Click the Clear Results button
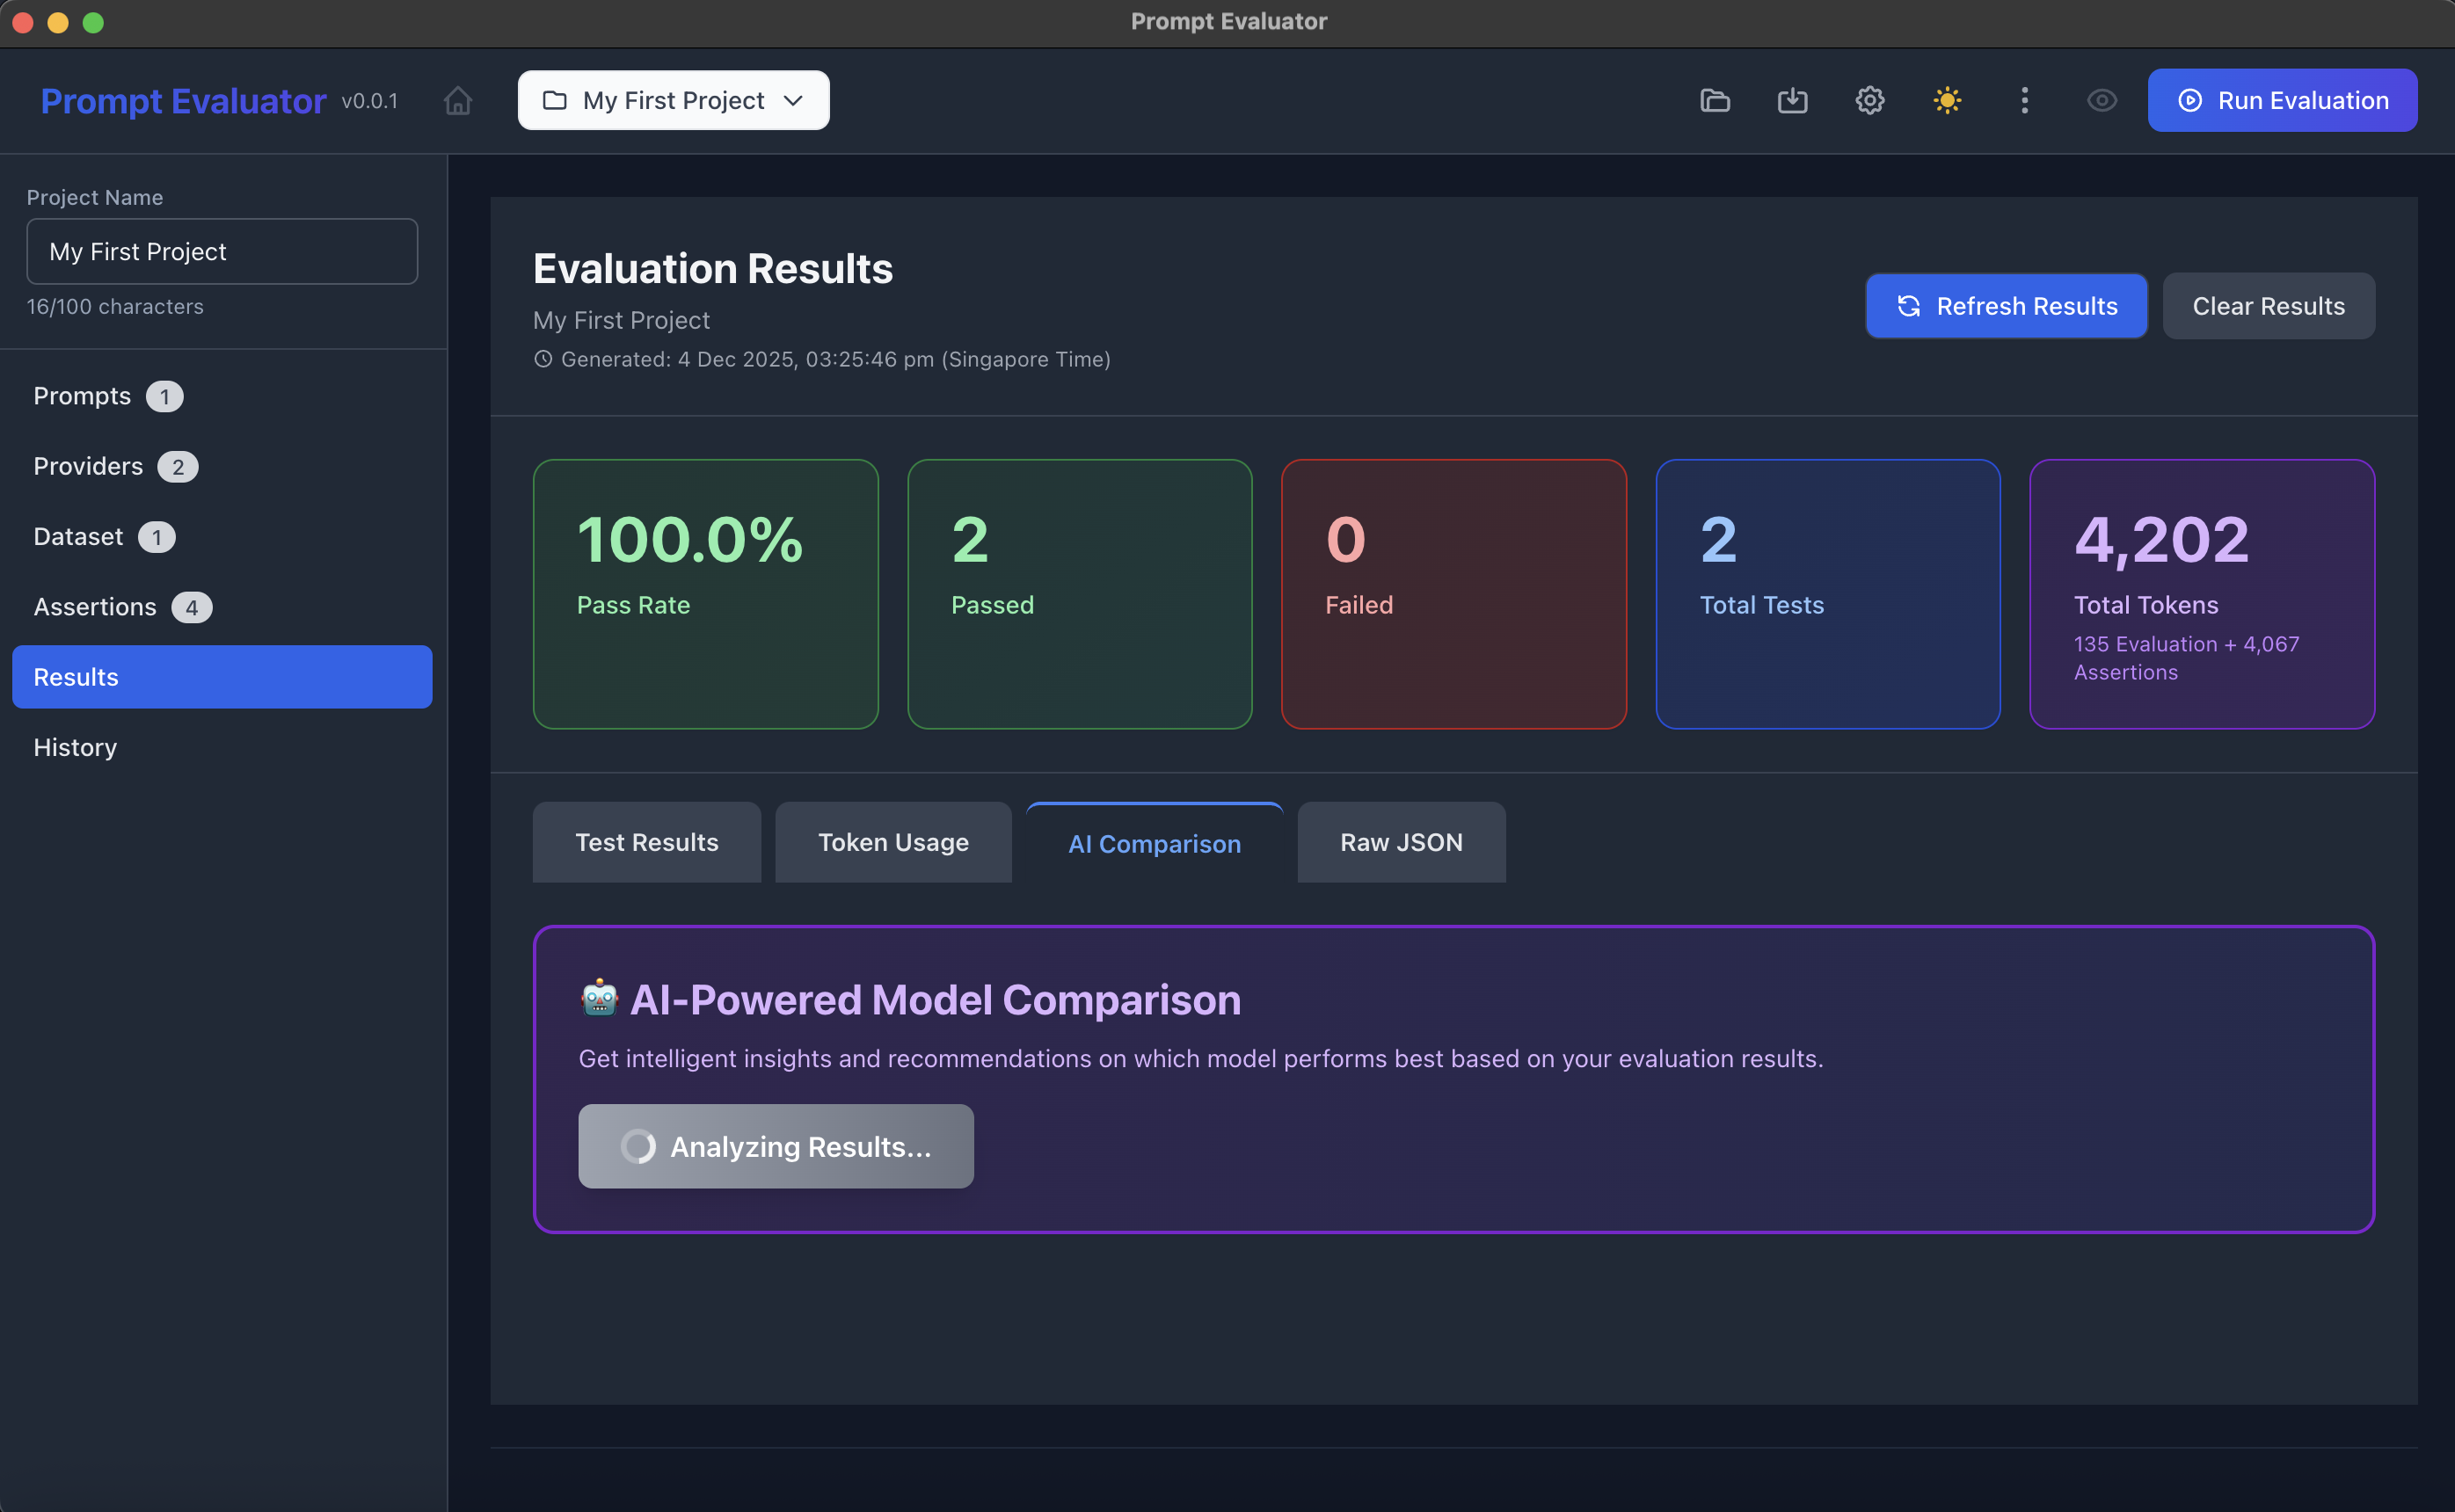2455x1512 pixels. [x=2268, y=306]
